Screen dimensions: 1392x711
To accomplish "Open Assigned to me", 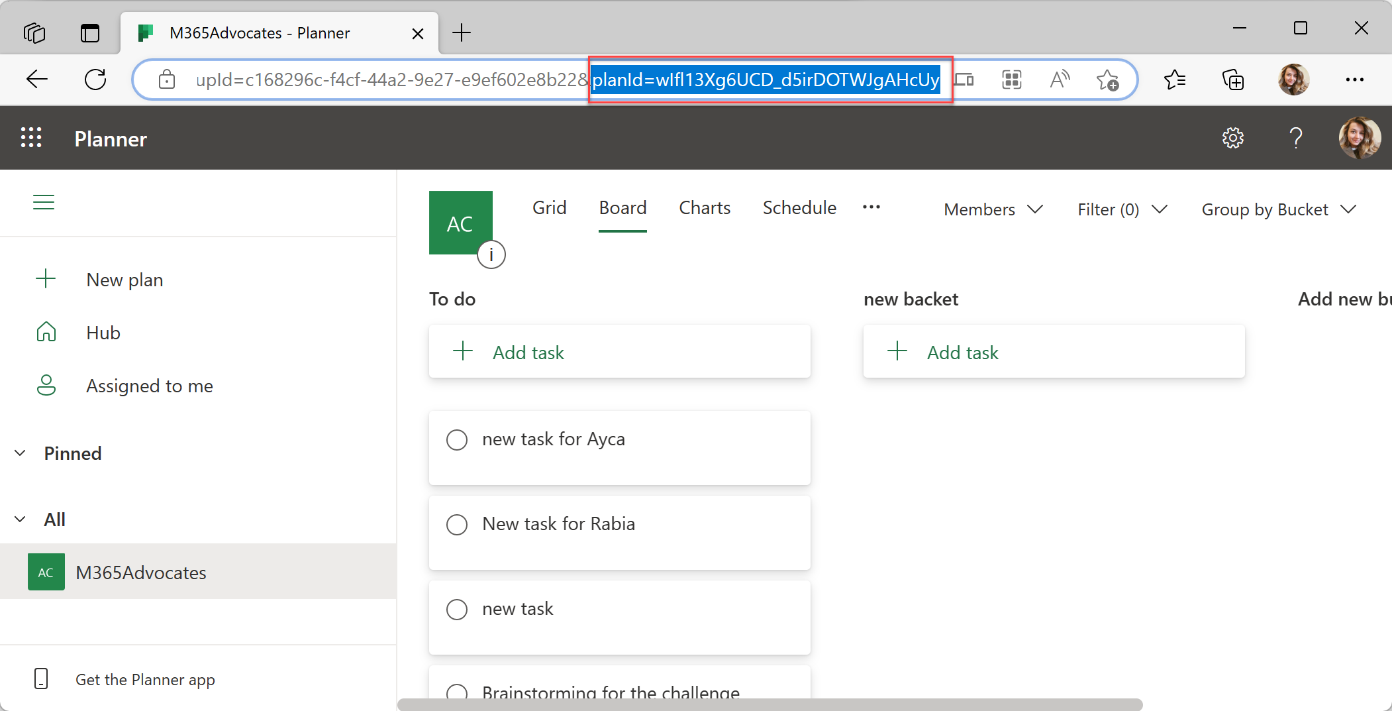I will tap(150, 386).
